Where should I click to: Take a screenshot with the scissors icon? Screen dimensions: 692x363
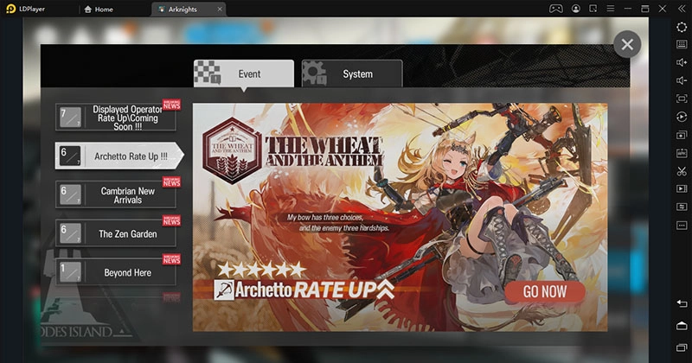(682, 171)
